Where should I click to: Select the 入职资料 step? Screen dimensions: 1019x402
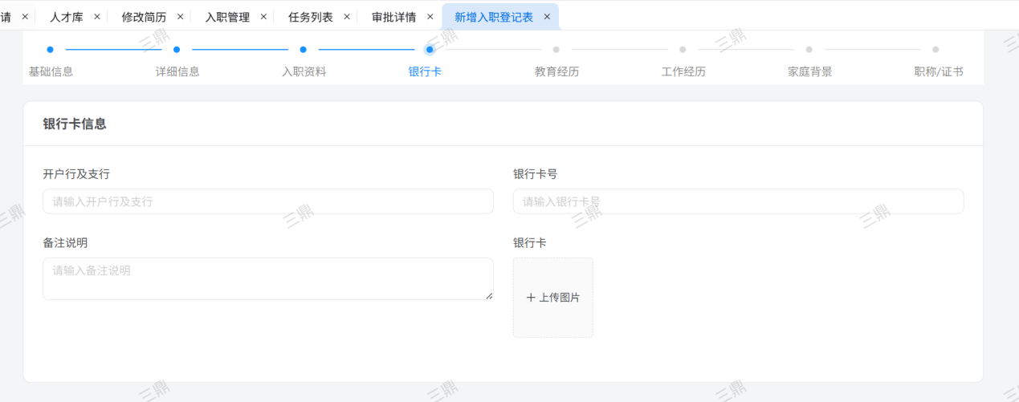click(x=304, y=71)
